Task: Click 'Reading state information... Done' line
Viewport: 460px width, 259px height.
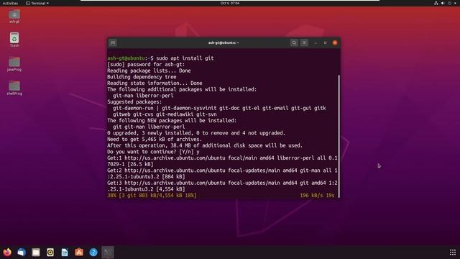Action: pyautogui.click(x=155, y=83)
